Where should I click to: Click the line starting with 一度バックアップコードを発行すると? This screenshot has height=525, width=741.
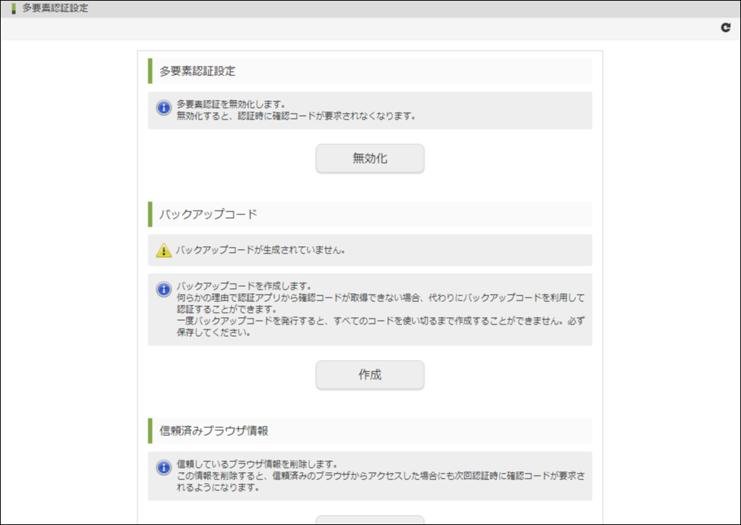pyautogui.click(x=381, y=321)
